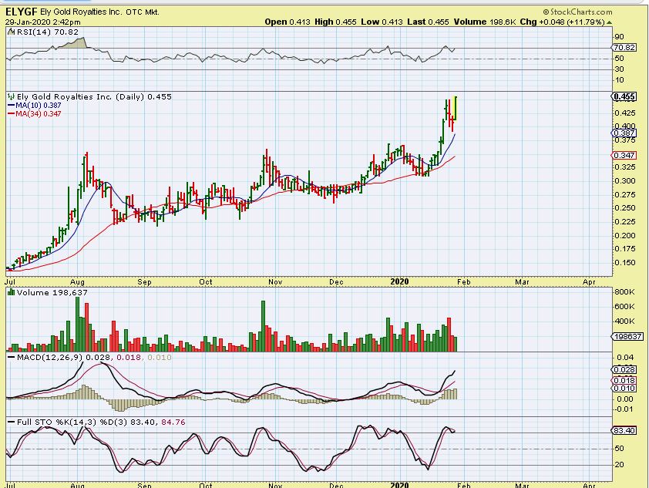Click the 20 level on stochastic axis
The width and height of the screenshot is (649, 488).
(x=619, y=465)
